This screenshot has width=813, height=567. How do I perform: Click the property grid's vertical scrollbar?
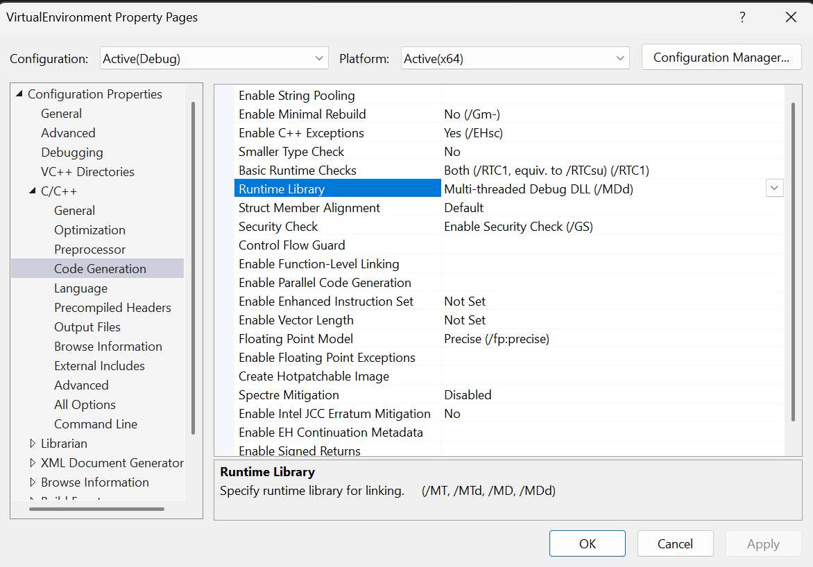(794, 262)
